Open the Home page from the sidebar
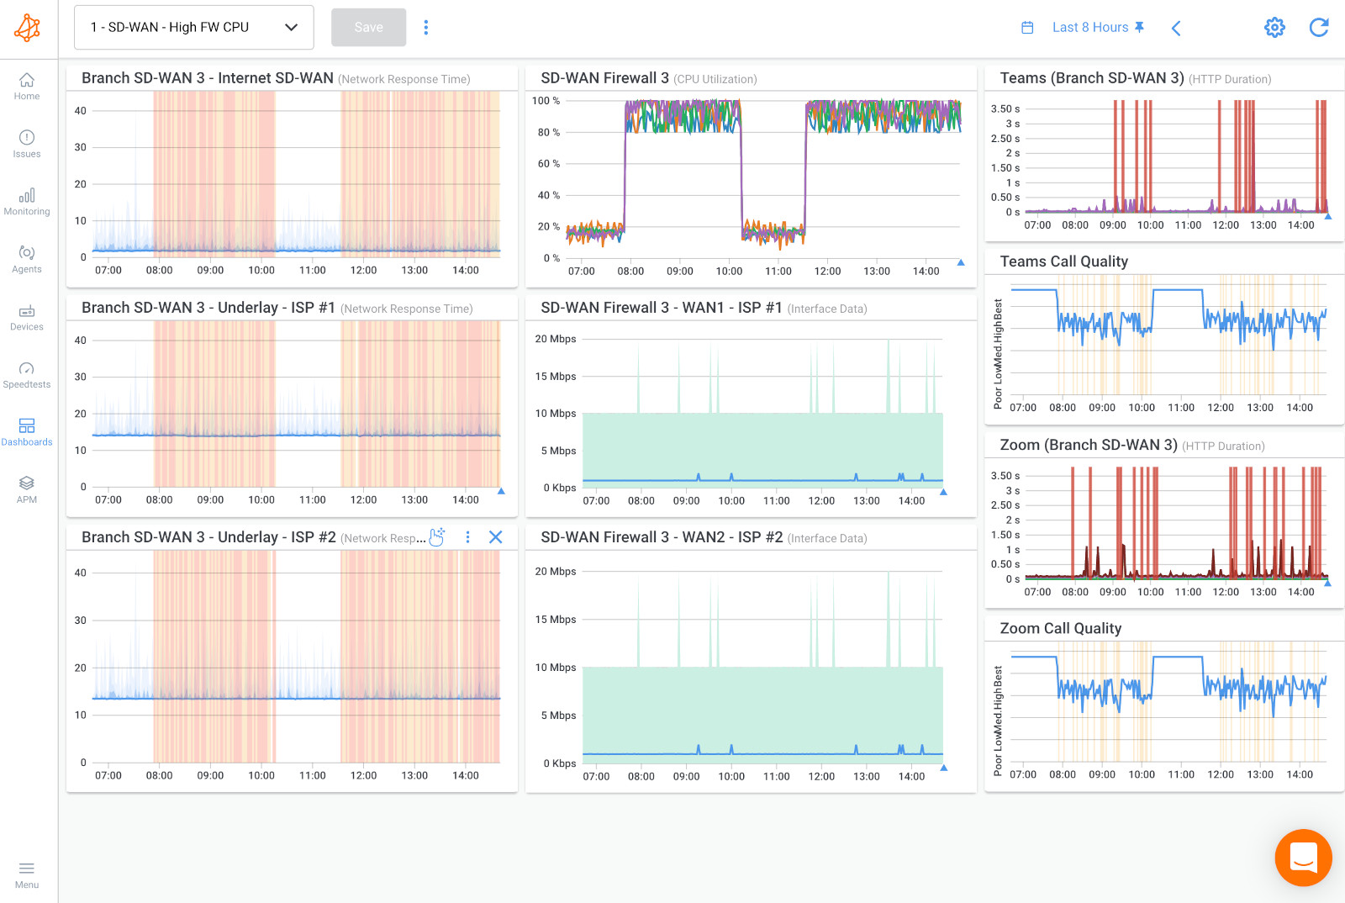1345x903 pixels. pos(27,87)
